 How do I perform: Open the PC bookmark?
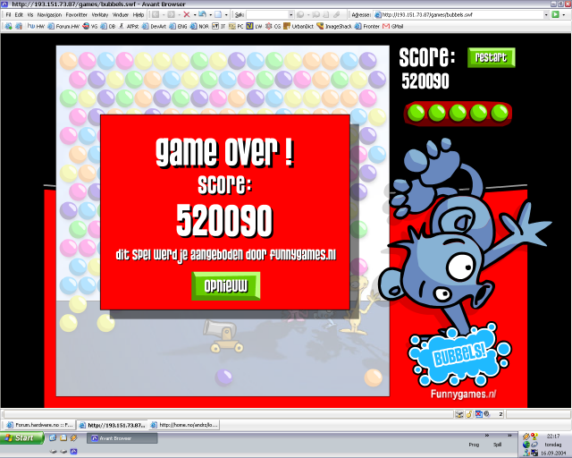click(x=236, y=26)
